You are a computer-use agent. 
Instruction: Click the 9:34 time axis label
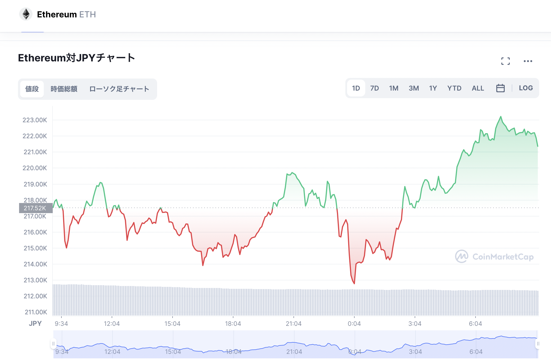(61, 324)
